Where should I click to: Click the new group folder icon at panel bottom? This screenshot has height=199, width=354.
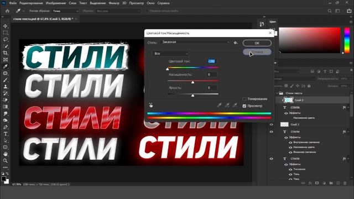331,183
